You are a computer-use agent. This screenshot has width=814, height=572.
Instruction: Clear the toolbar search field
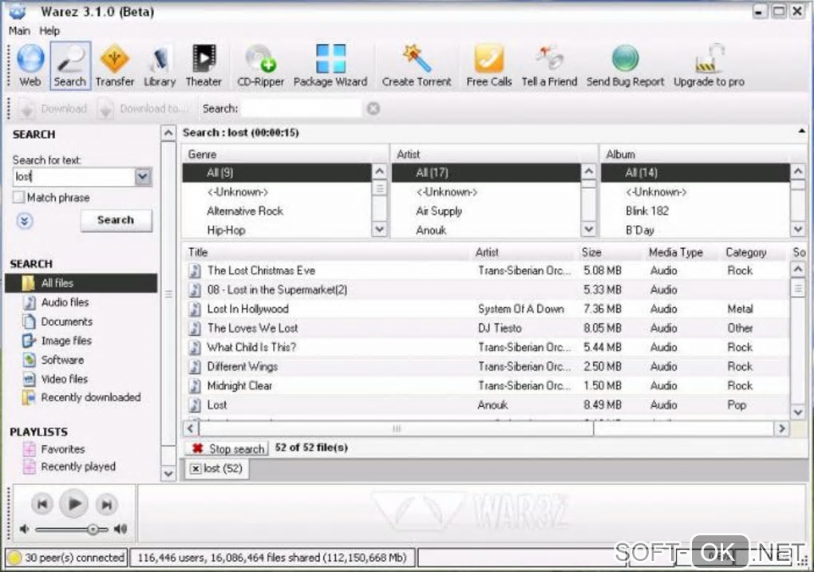coord(373,108)
